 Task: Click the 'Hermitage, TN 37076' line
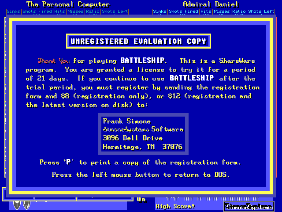pyautogui.click(x=143, y=147)
